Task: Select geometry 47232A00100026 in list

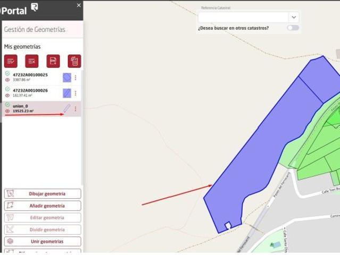Action: [x=32, y=93]
